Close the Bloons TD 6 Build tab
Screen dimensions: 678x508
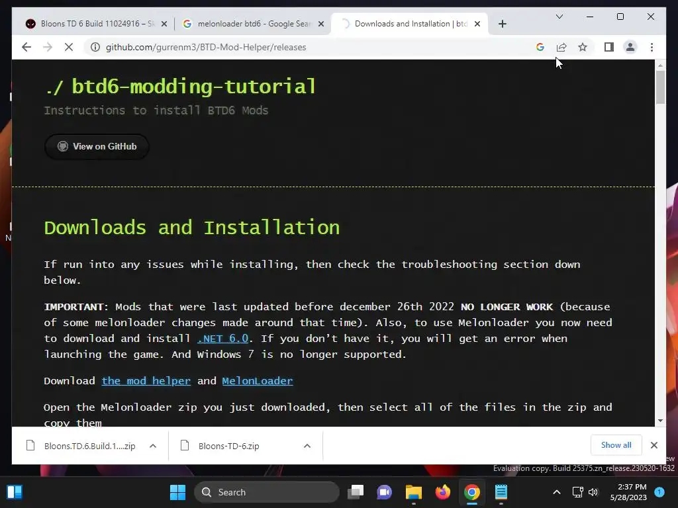[164, 24]
